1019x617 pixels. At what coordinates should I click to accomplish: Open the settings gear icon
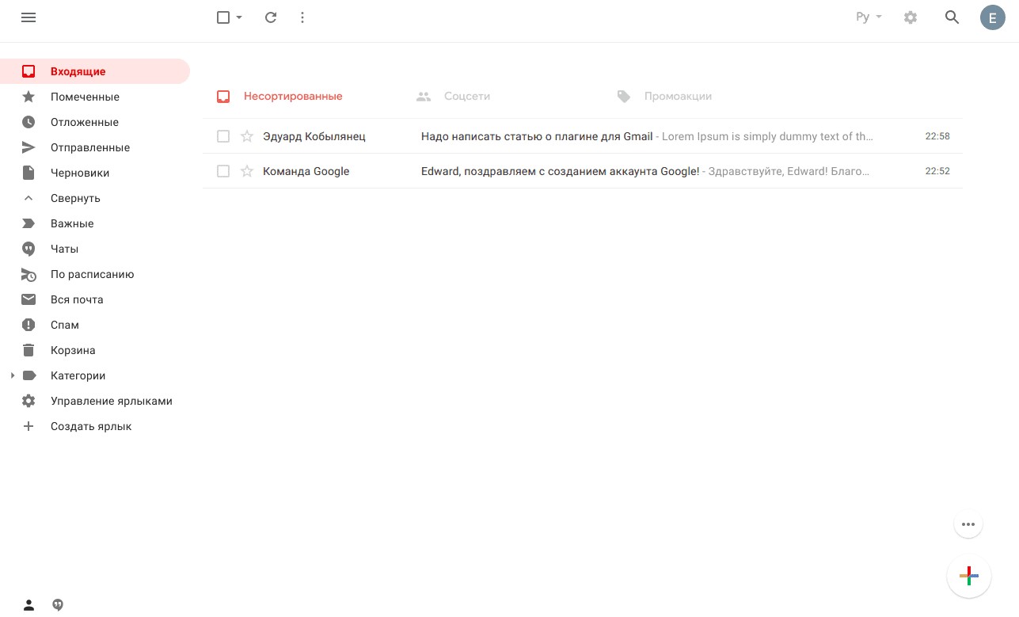[911, 17]
